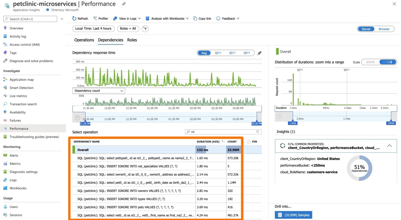Clear the sql search box
This screenshot has height=220, width=401.
[x=258, y=132]
